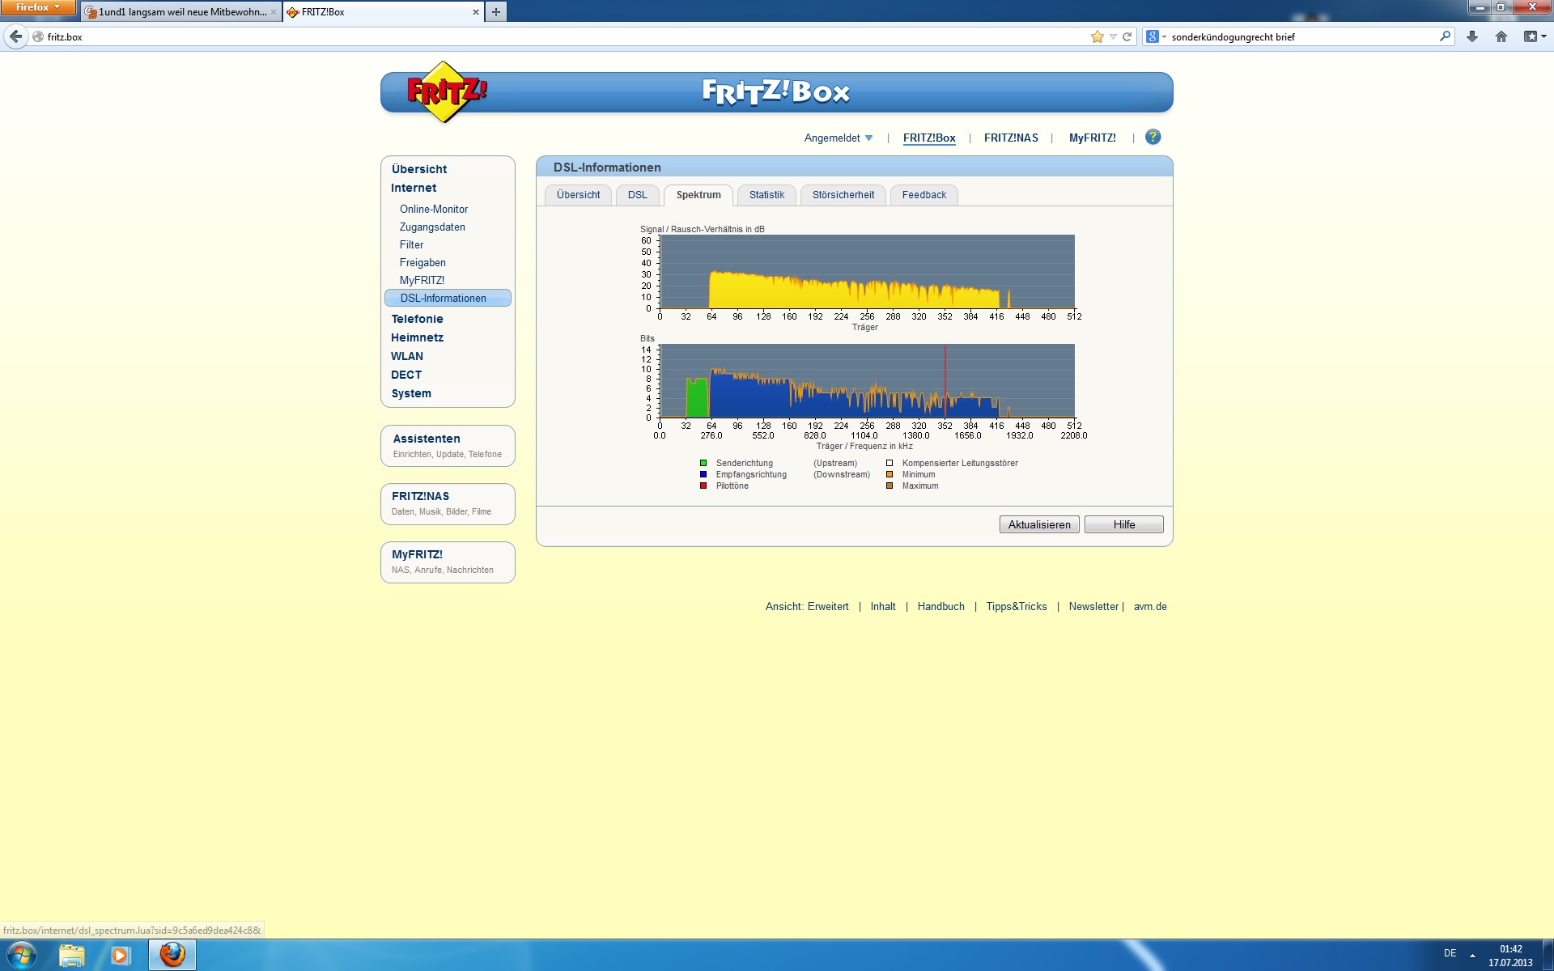The width and height of the screenshot is (1554, 971).
Task: Switch to the Störsicherheit tab
Action: click(x=843, y=195)
